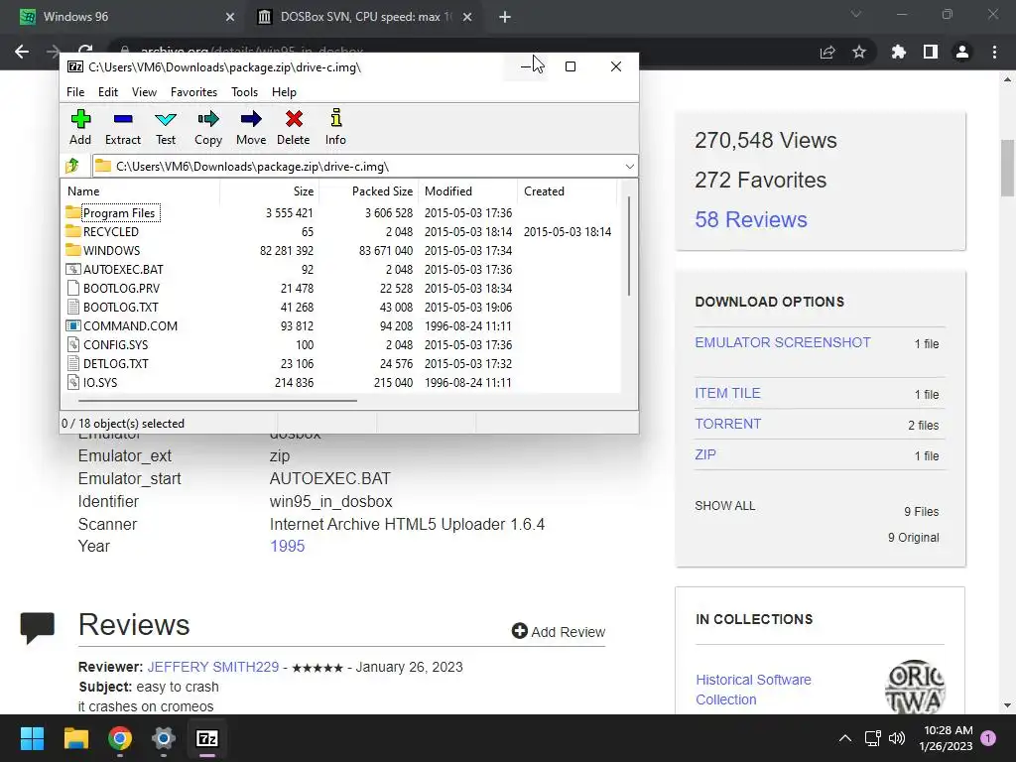Click the webpage vertical scrollbar thumb

(x=1008, y=167)
